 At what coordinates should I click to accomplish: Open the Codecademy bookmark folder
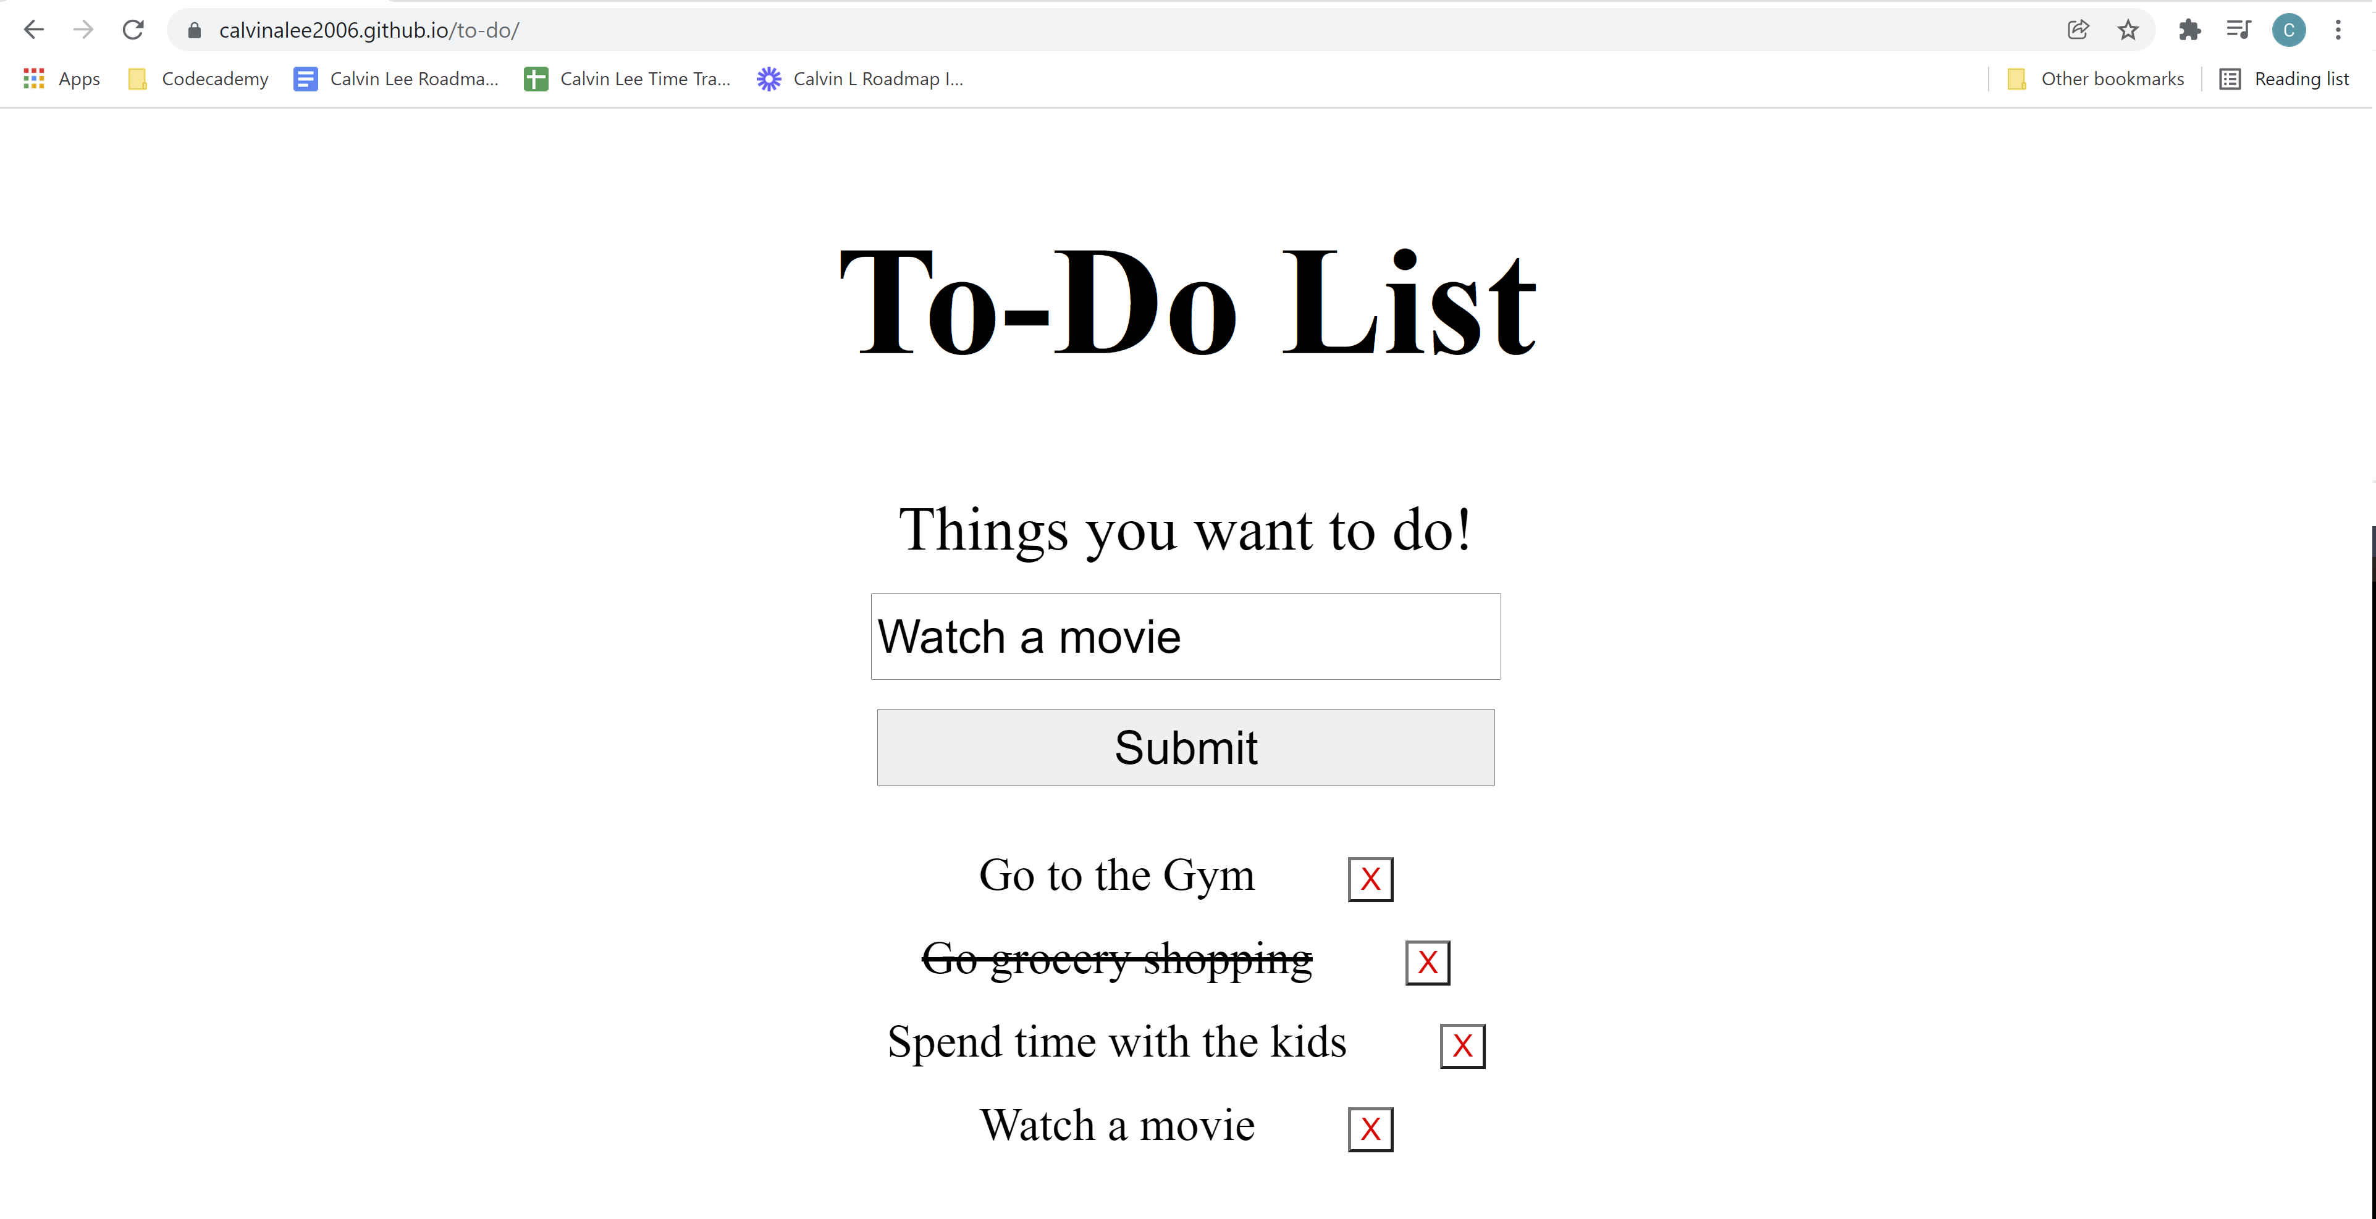(198, 79)
